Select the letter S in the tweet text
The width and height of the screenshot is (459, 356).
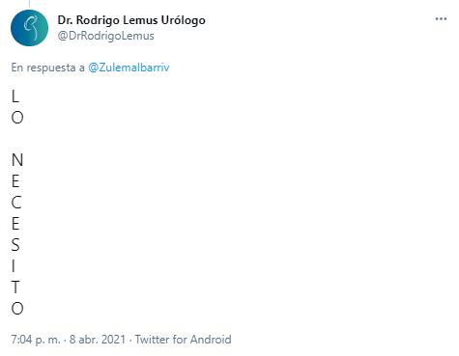click(15, 245)
